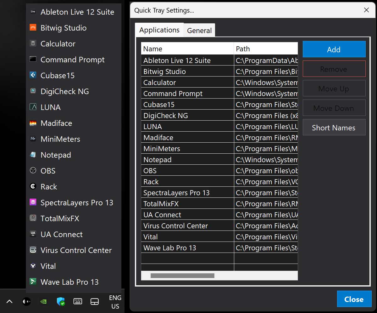Click the Add button
The image size is (377, 313).
click(x=334, y=49)
